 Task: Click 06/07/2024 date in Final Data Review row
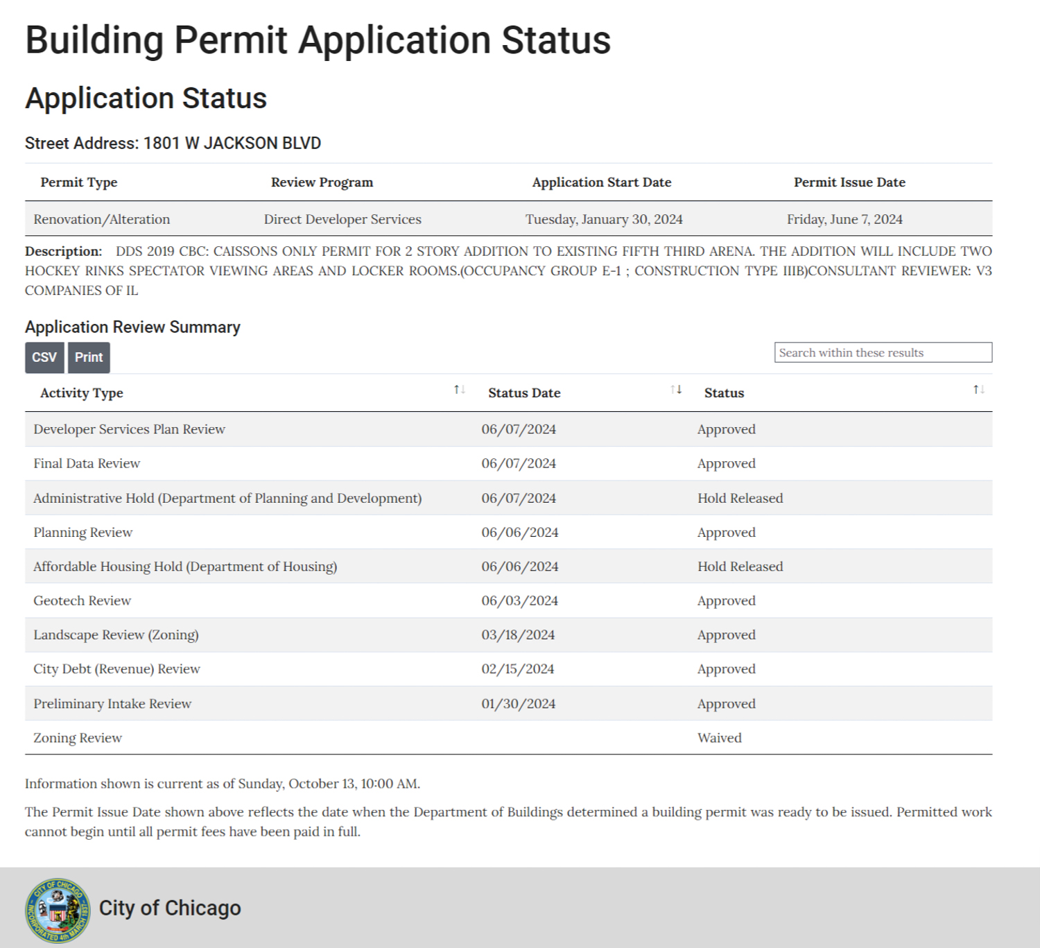pos(519,463)
